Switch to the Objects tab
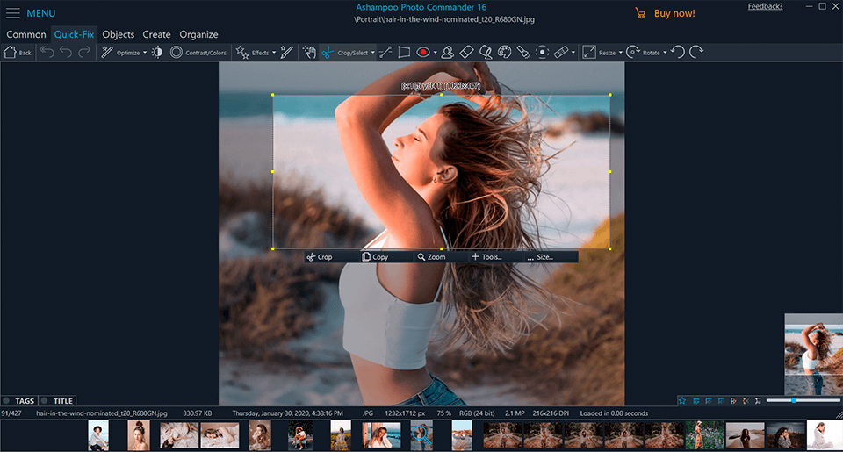 point(119,34)
